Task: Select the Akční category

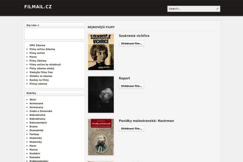Action: pyautogui.click(x=33, y=100)
